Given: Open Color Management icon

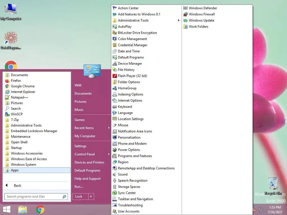Looking at the screenshot, I should 115,39.
